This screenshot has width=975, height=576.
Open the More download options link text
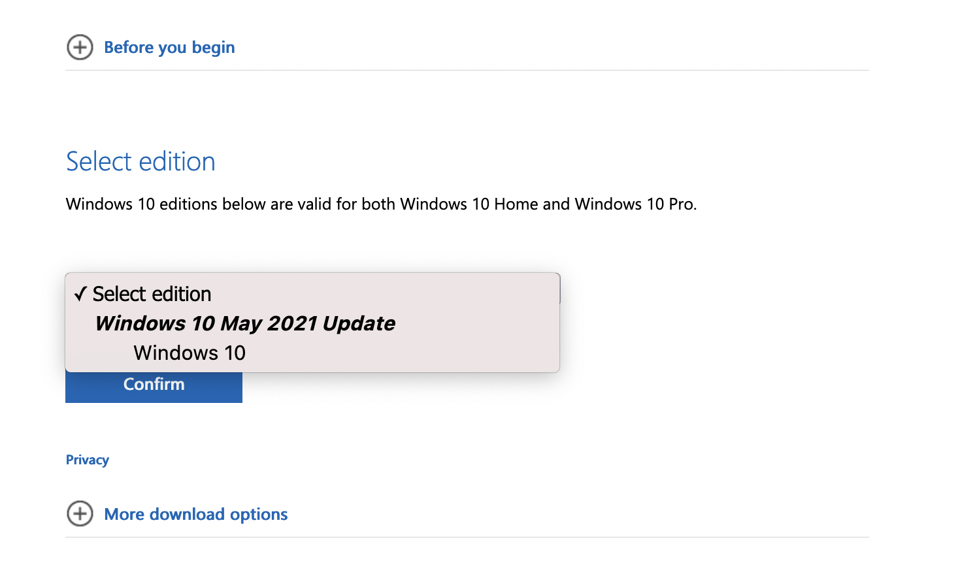tap(196, 515)
